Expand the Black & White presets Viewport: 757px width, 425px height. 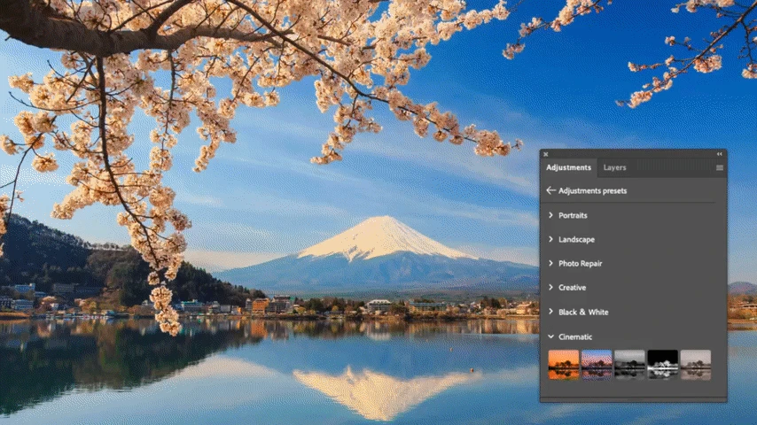(582, 312)
